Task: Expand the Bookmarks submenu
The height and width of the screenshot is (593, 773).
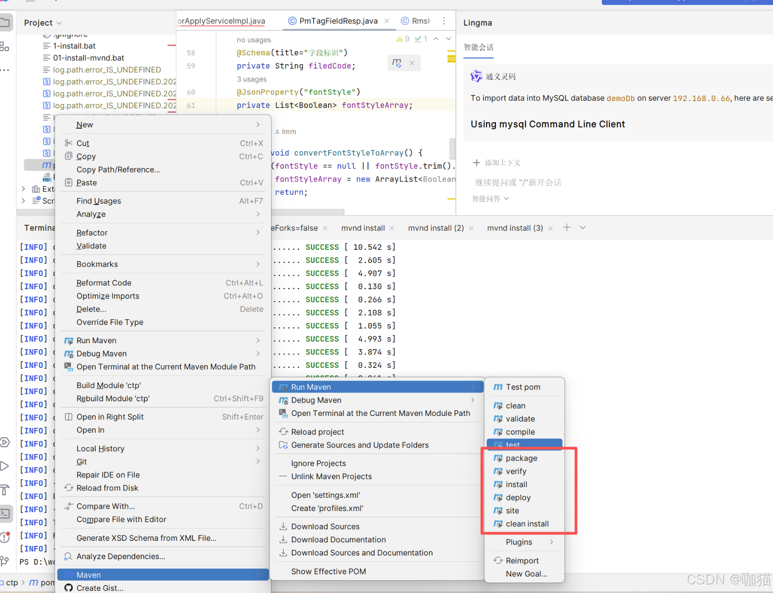Action: tap(163, 264)
